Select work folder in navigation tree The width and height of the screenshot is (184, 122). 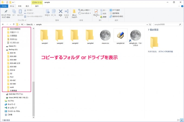pos(11,87)
